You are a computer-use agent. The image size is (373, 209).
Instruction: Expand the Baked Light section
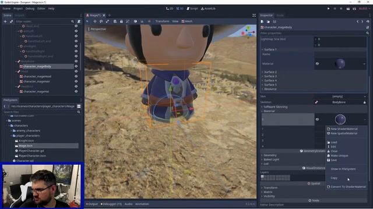click(x=270, y=160)
